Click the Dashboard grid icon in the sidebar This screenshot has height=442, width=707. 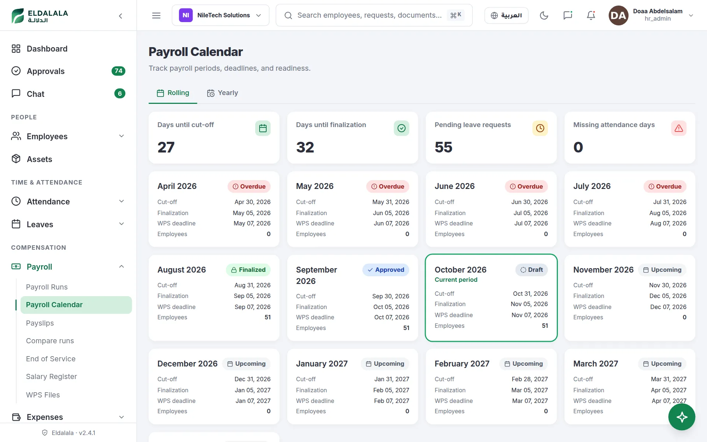(x=16, y=49)
